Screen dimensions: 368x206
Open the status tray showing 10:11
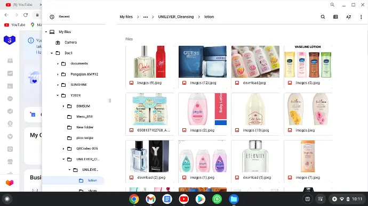(347, 199)
